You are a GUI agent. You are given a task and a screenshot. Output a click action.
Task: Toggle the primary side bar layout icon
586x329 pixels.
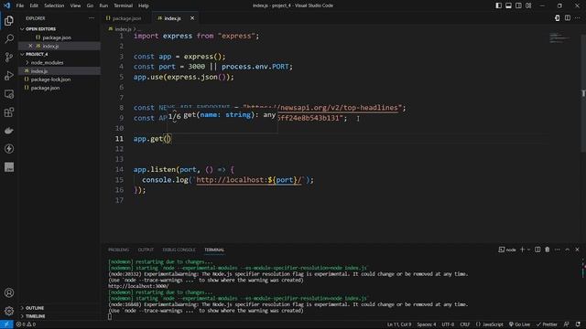click(498, 5)
